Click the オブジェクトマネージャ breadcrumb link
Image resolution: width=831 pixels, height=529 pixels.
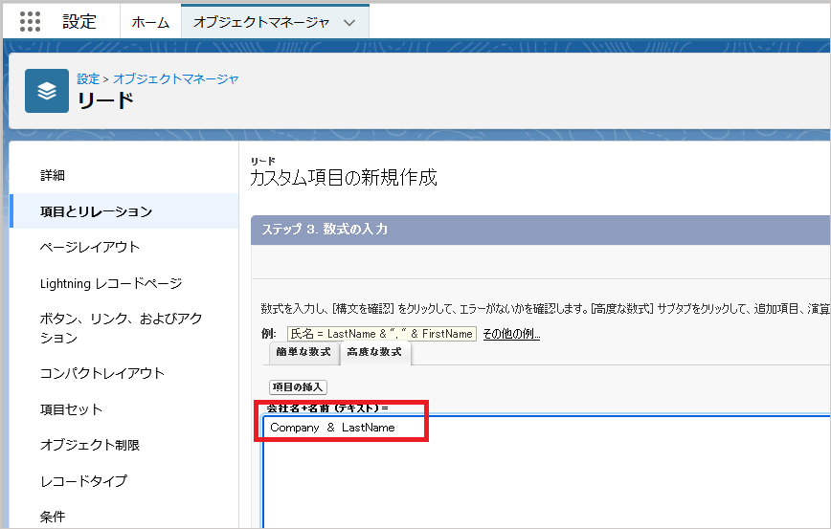pyautogui.click(x=175, y=78)
